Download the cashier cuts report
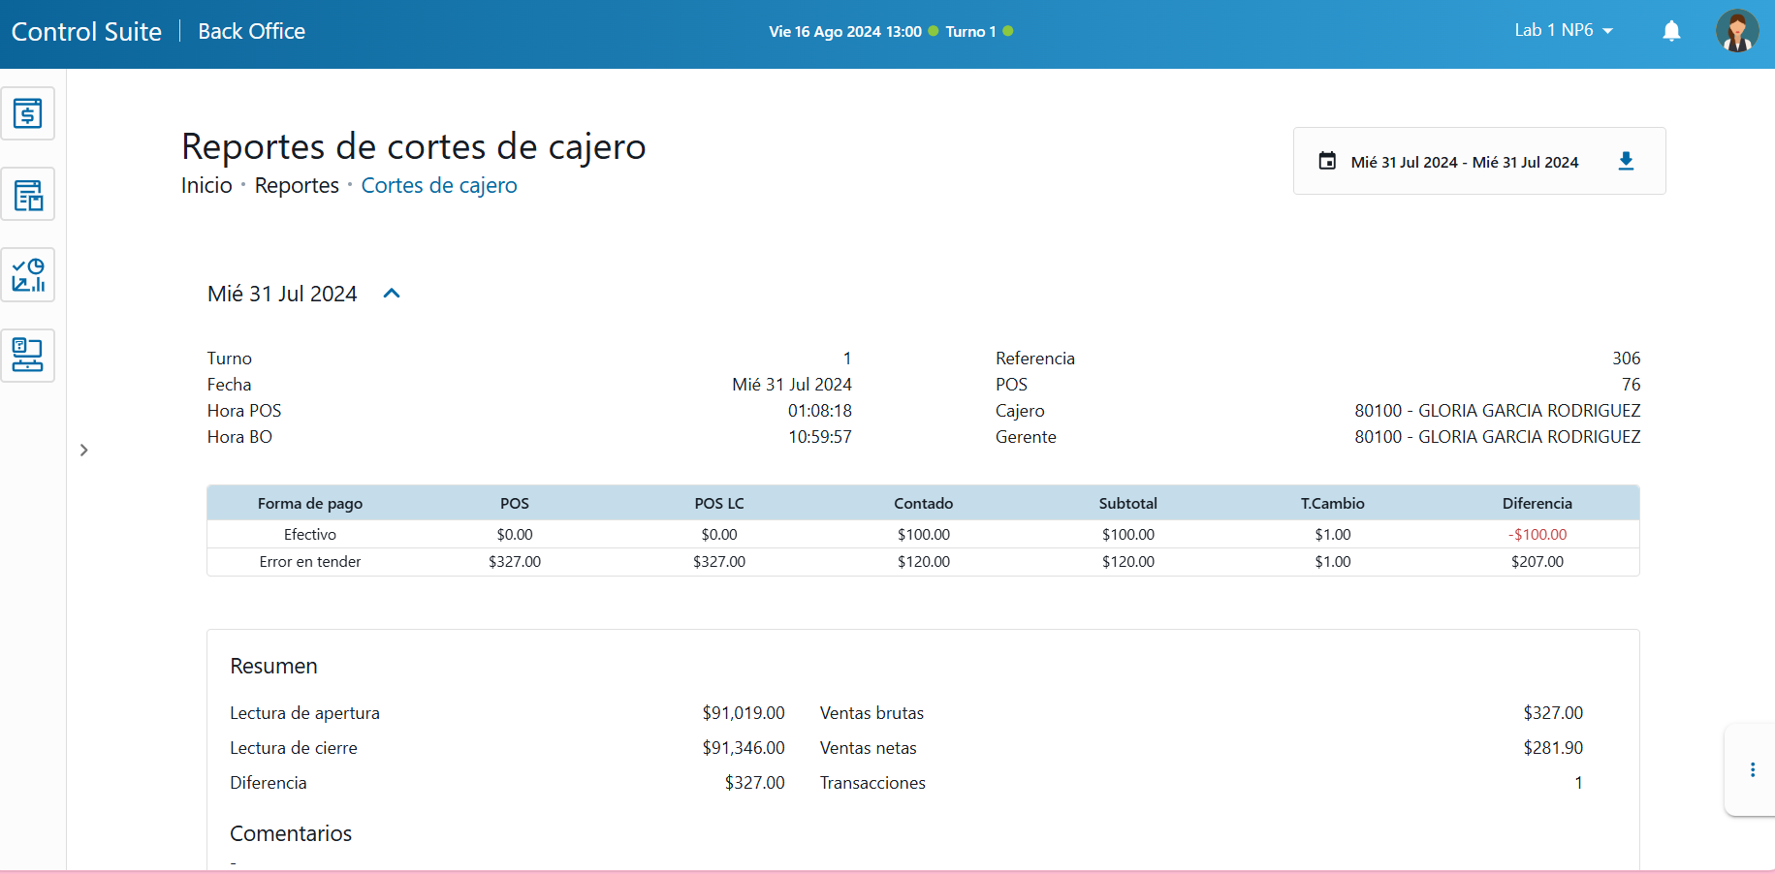1775x874 pixels. (x=1626, y=162)
